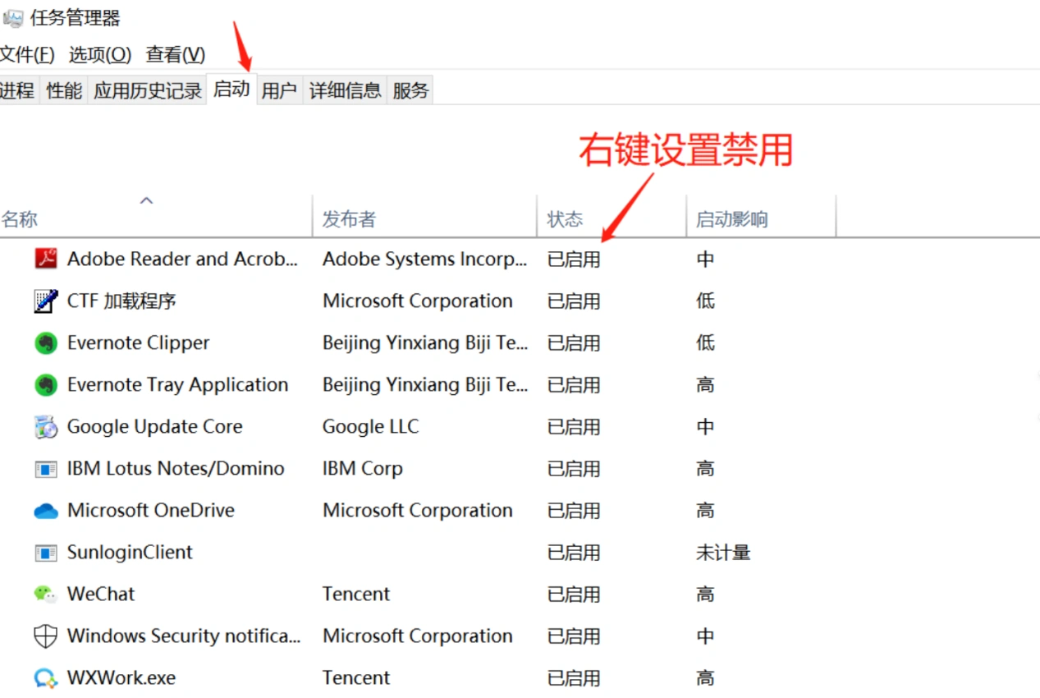Viewport: 1040px width, 698px height.
Task: Select the Microsoft OneDrive cloud icon
Action: (x=46, y=511)
